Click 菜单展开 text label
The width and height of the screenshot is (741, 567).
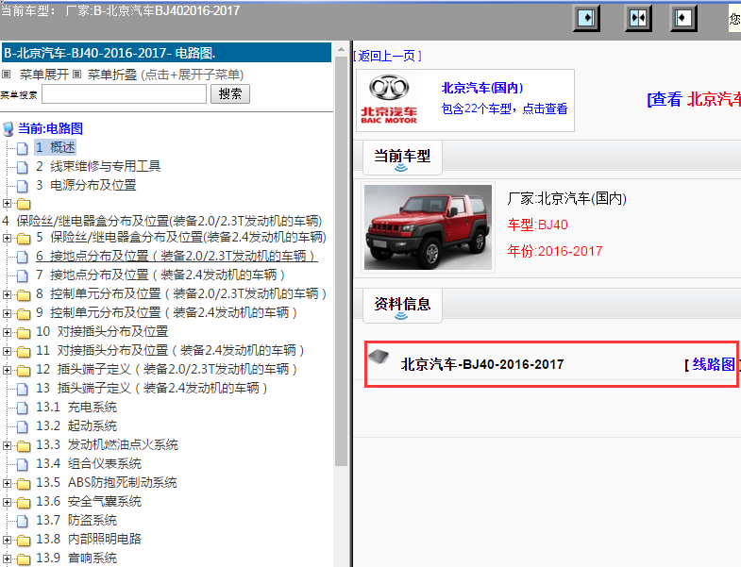pyautogui.click(x=44, y=75)
